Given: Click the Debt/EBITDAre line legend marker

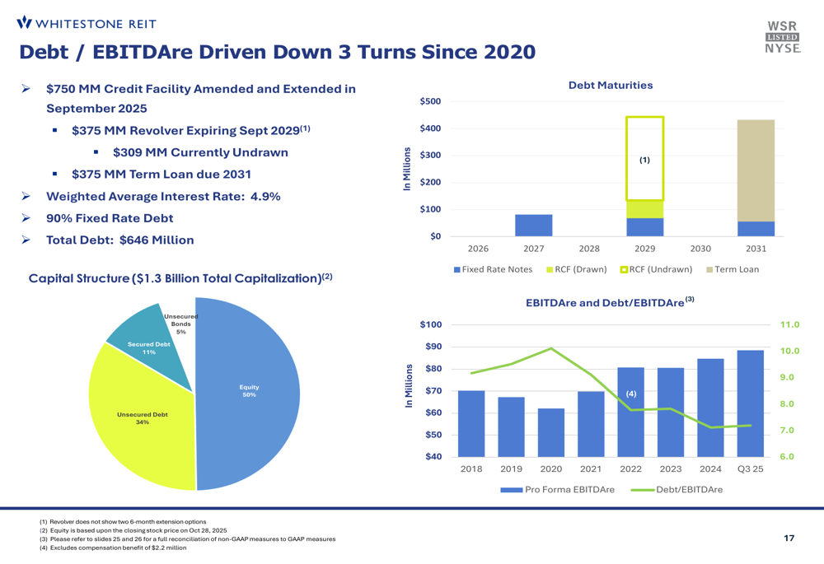Looking at the screenshot, I should coord(642,490).
